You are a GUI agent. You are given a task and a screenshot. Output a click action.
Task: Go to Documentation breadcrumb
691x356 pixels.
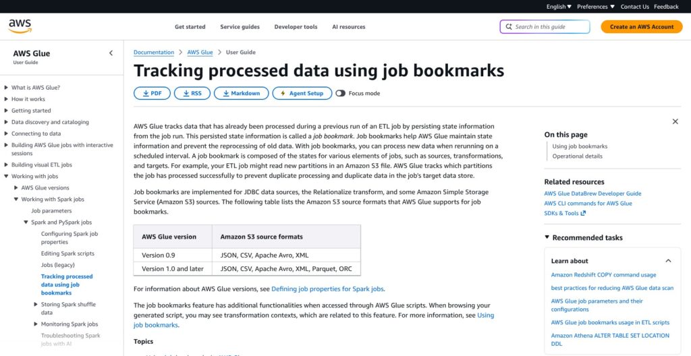[154, 52]
